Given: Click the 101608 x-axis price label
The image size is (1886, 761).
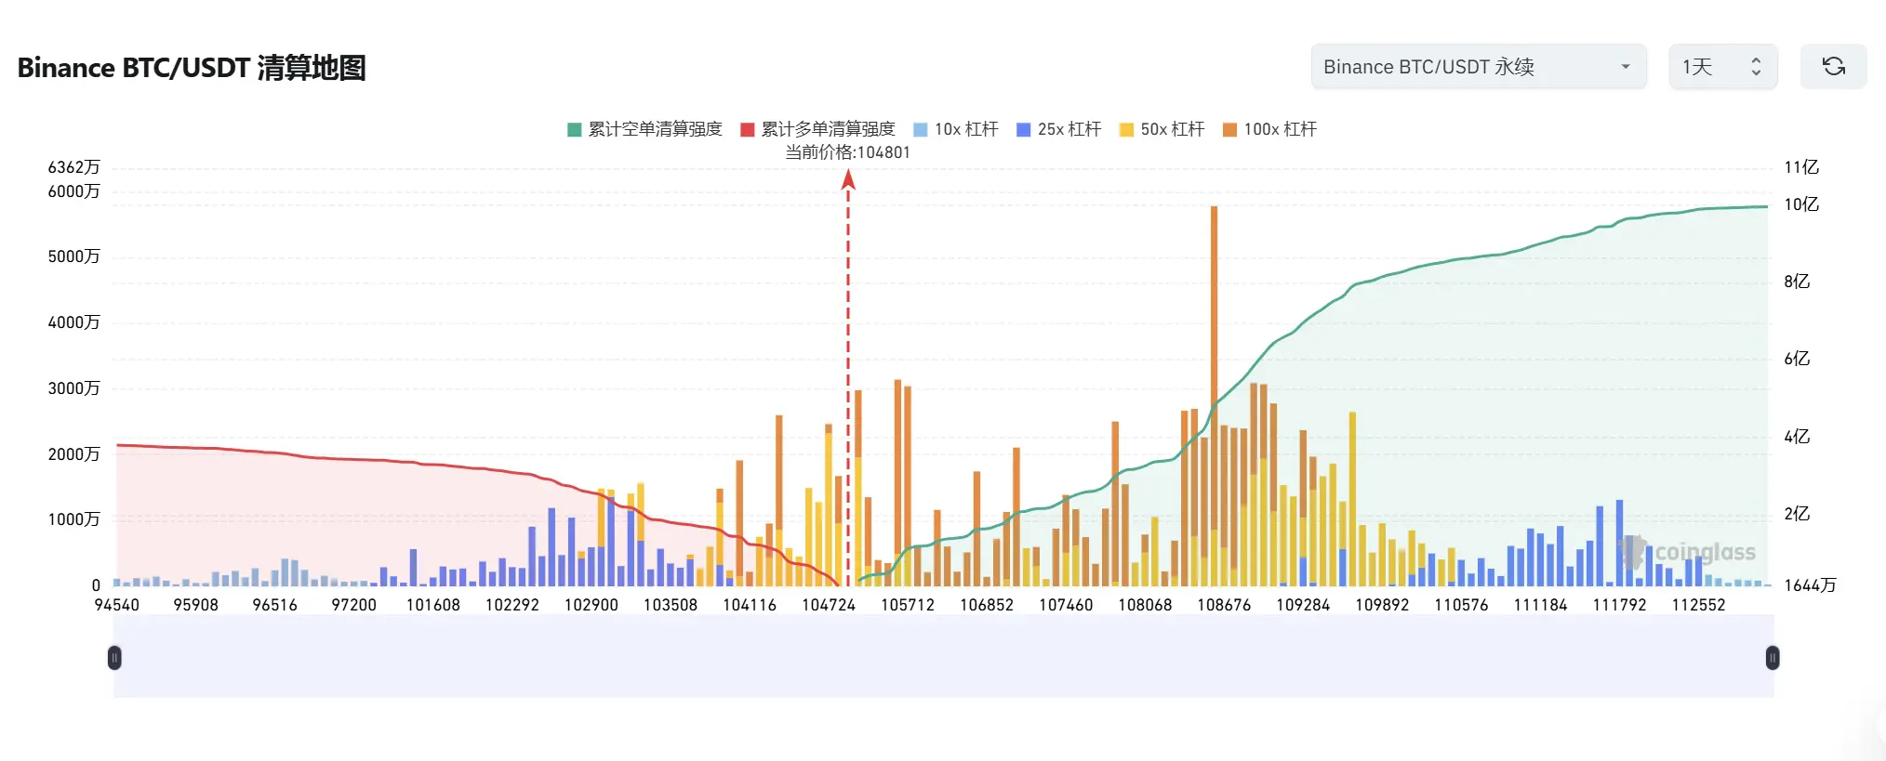Looking at the screenshot, I should click(x=433, y=605).
